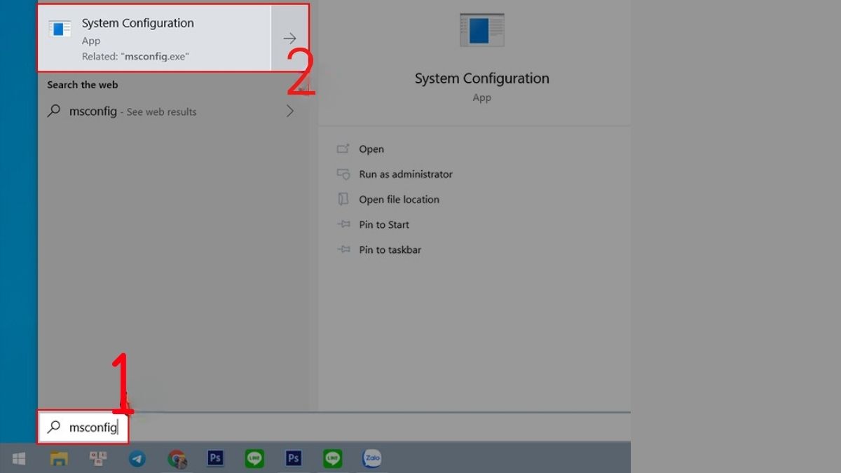Open Photoshop from the taskbar

(x=215, y=458)
